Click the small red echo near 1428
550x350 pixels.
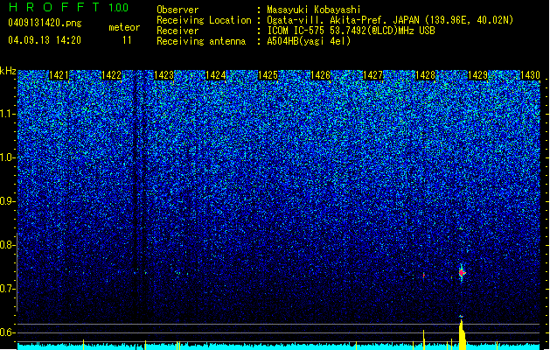[424, 276]
